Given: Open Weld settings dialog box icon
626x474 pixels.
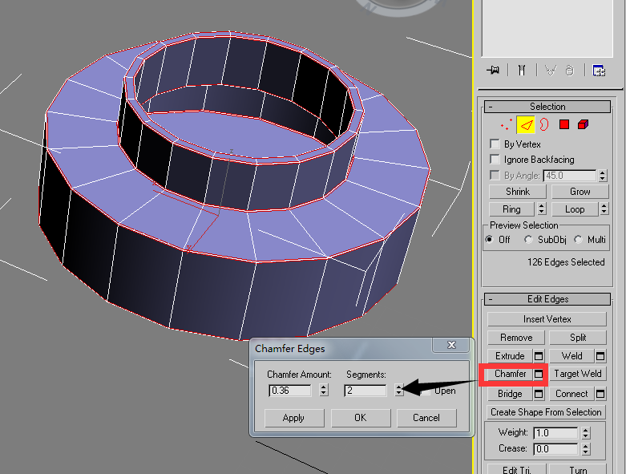Looking at the screenshot, I should click(600, 356).
